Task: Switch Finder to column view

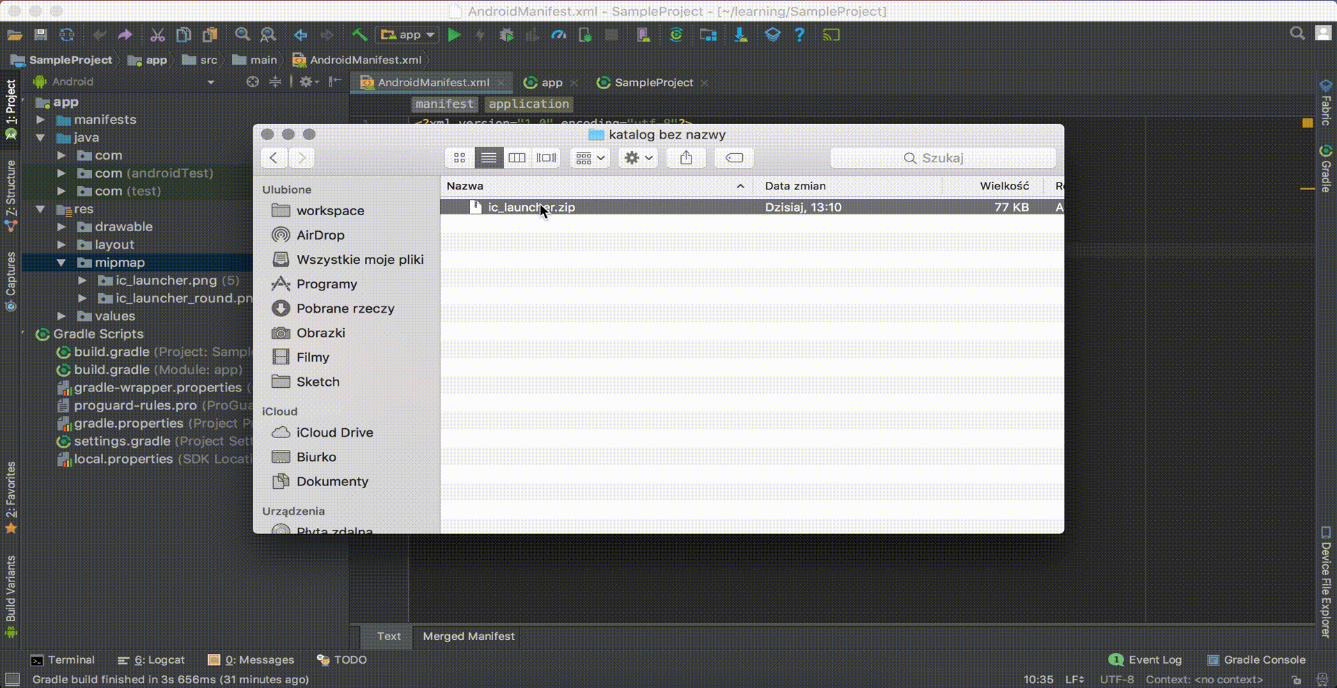Action: click(x=517, y=158)
